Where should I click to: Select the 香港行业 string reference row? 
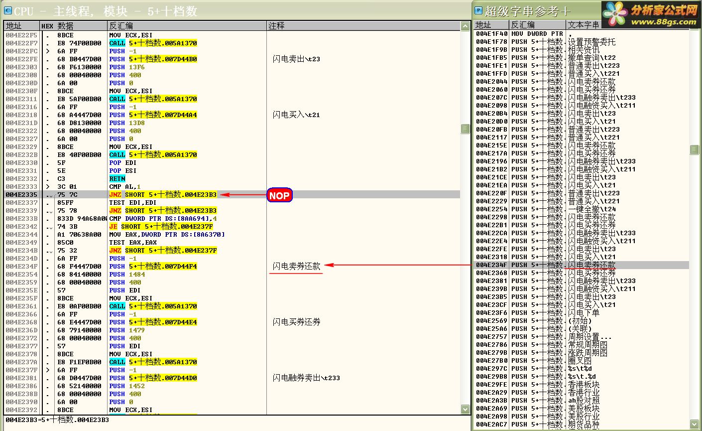(582, 393)
